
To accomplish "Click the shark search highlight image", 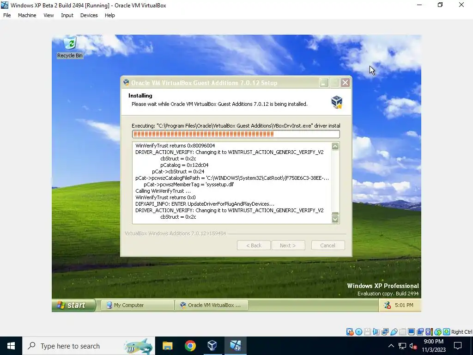I will pyautogui.click(x=138, y=346).
